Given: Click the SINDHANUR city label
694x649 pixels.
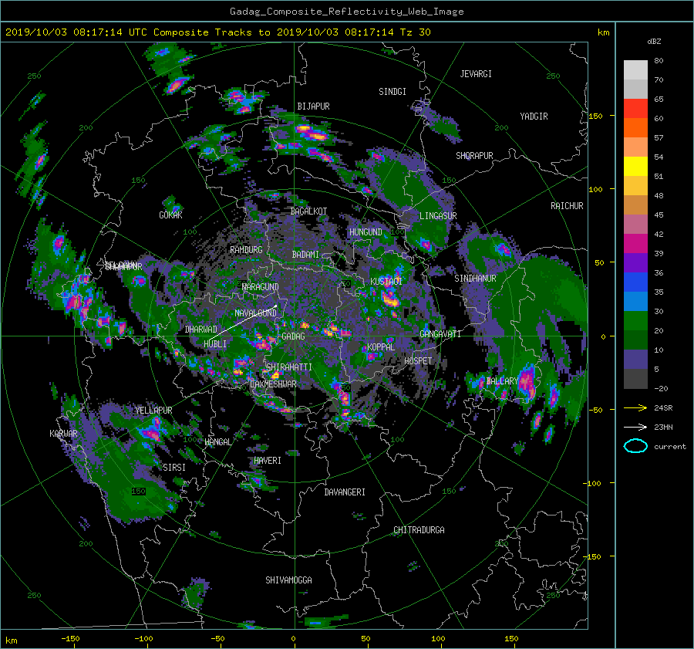Looking at the screenshot, I should click(475, 279).
